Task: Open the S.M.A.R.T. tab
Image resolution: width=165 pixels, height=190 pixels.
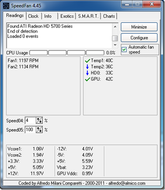Action: (x=88, y=16)
